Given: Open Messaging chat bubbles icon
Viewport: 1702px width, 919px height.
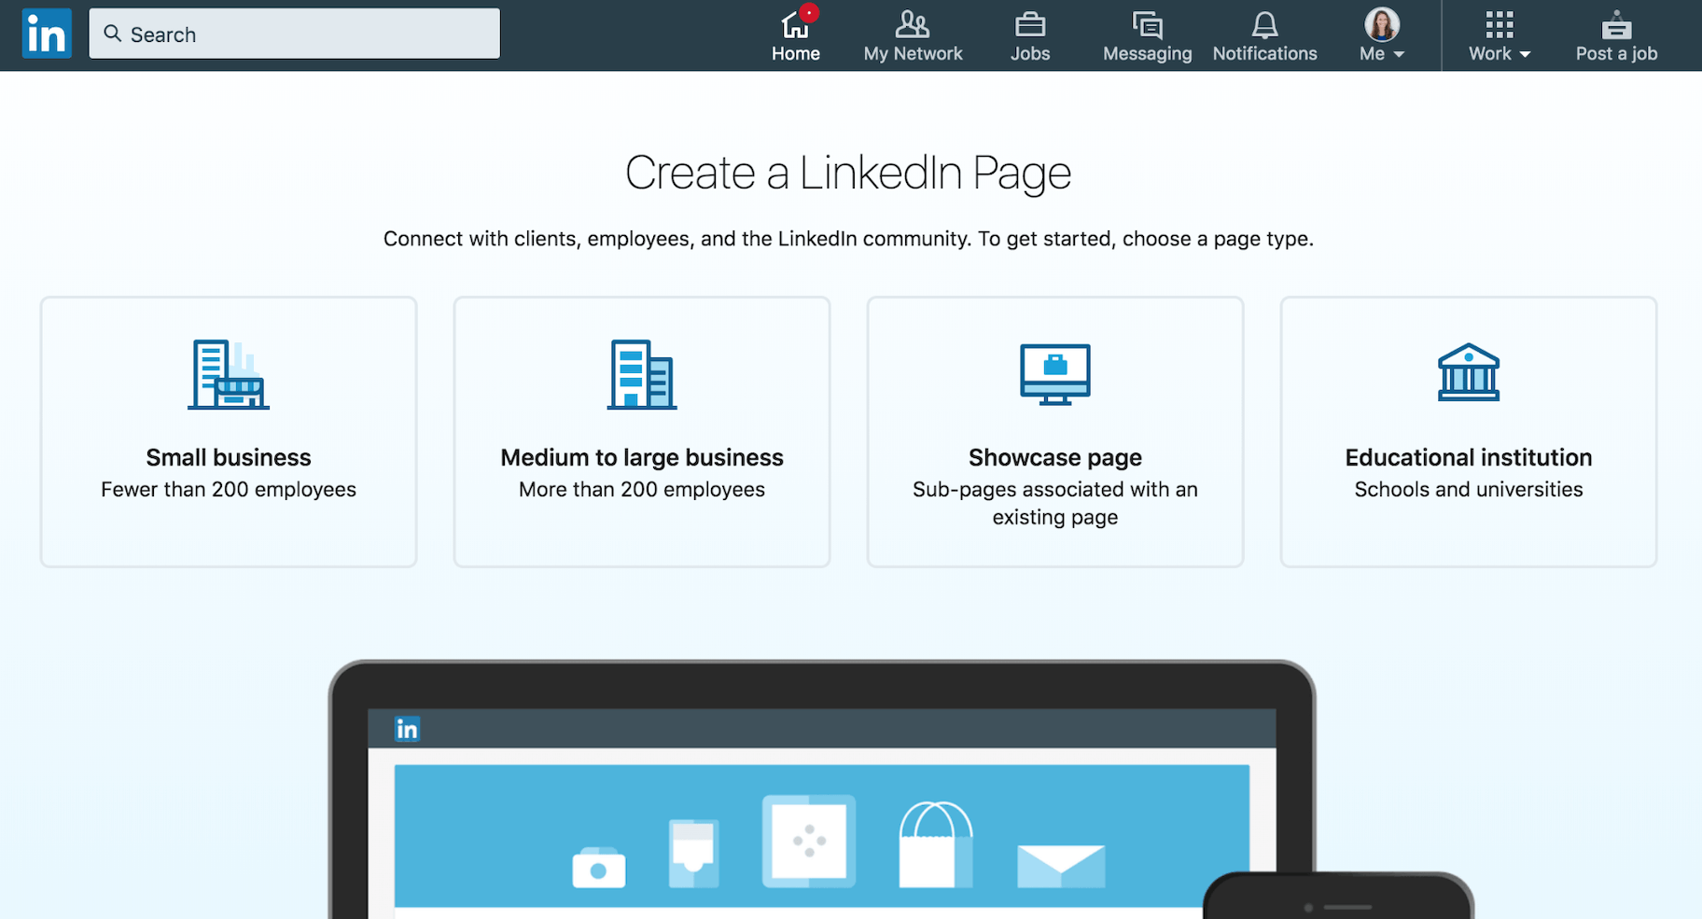Looking at the screenshot, I should (x=1147, y=24).
